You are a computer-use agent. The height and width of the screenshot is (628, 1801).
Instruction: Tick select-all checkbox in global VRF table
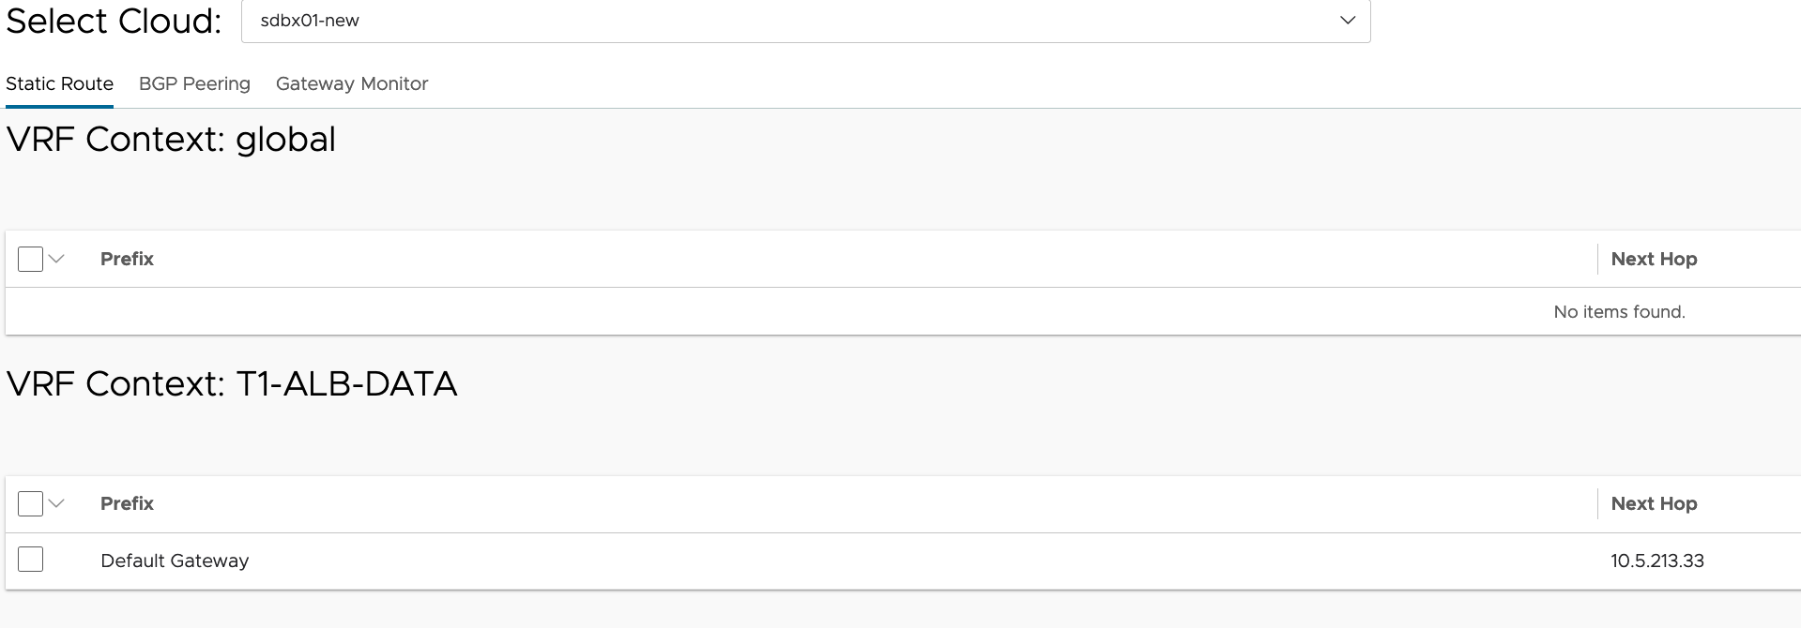coord(30,259)
